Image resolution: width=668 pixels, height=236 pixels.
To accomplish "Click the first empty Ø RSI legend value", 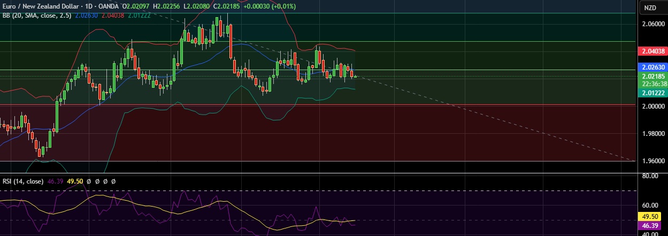I will click(90, 181).
